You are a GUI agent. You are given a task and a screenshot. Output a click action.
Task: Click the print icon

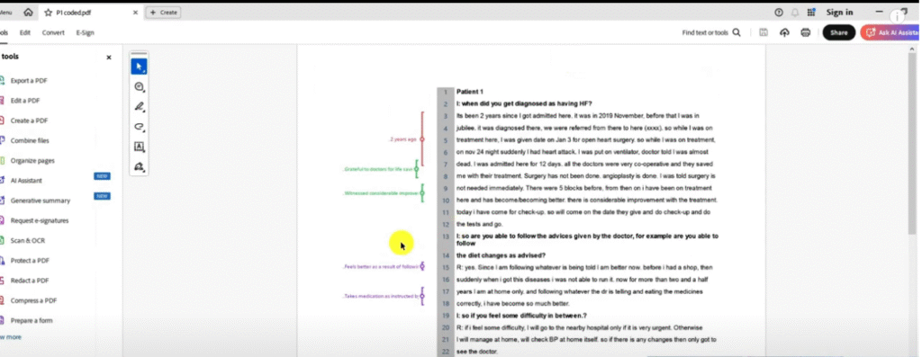(806, 33)
